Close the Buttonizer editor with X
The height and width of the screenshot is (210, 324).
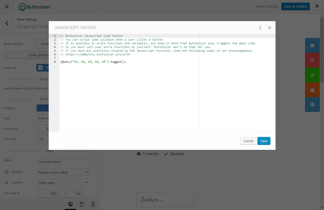click(x=7, y=7)
